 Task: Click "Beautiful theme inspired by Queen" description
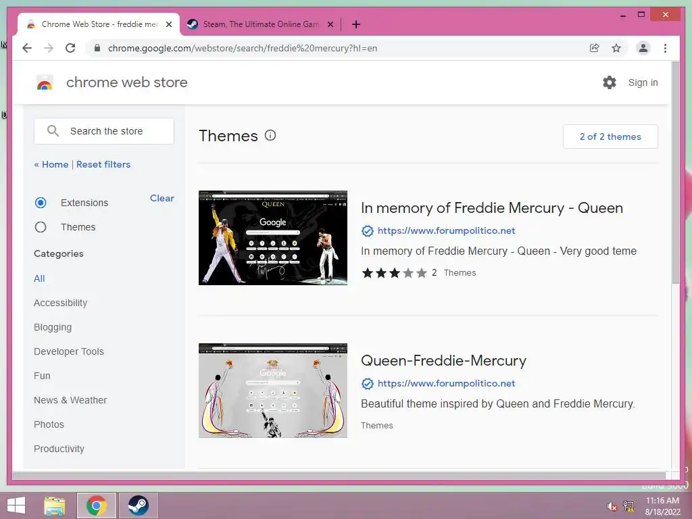click(498, 404)
